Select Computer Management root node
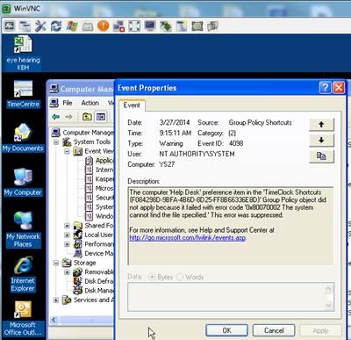The height and width of the screenshot is (340, 351). [82, 133]
